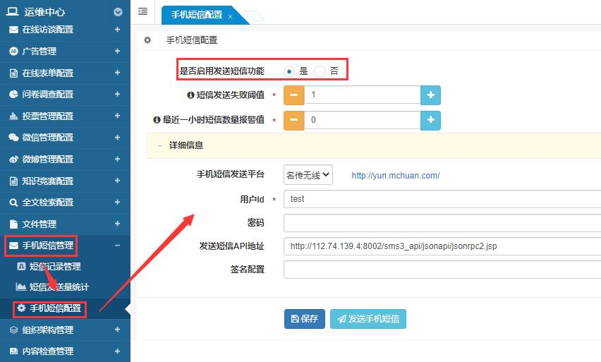Collapse the 手机短信管理 sidebar menu
This screenshot has height=362, width=601.
click(117, 246)
